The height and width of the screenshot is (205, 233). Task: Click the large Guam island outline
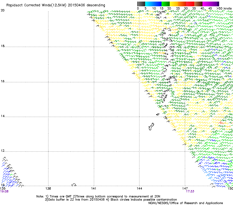(x=151, y=126)
